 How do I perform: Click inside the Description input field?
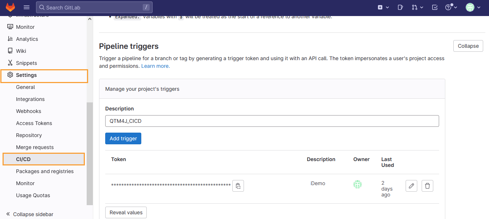pyautogui.click(x=272, y=121)
